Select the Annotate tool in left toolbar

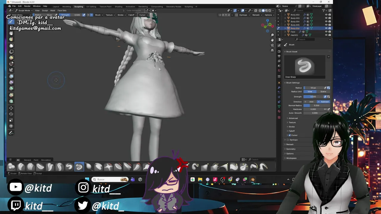pos(11,133)
